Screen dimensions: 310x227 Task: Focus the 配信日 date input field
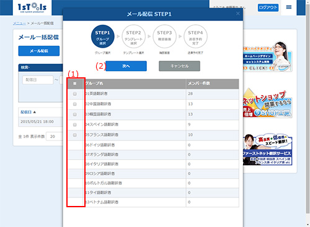tap(38, 80)
